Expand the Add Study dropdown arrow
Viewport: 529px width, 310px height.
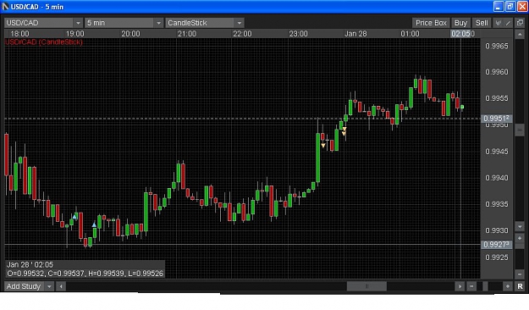pos(49,286)
